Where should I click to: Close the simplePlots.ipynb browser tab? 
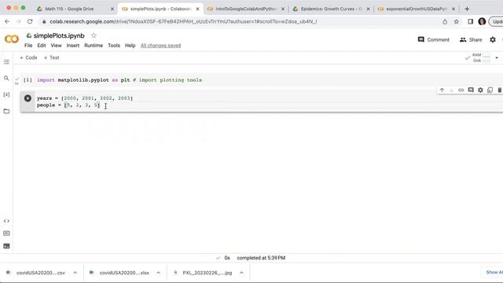(x=197, y=9)
